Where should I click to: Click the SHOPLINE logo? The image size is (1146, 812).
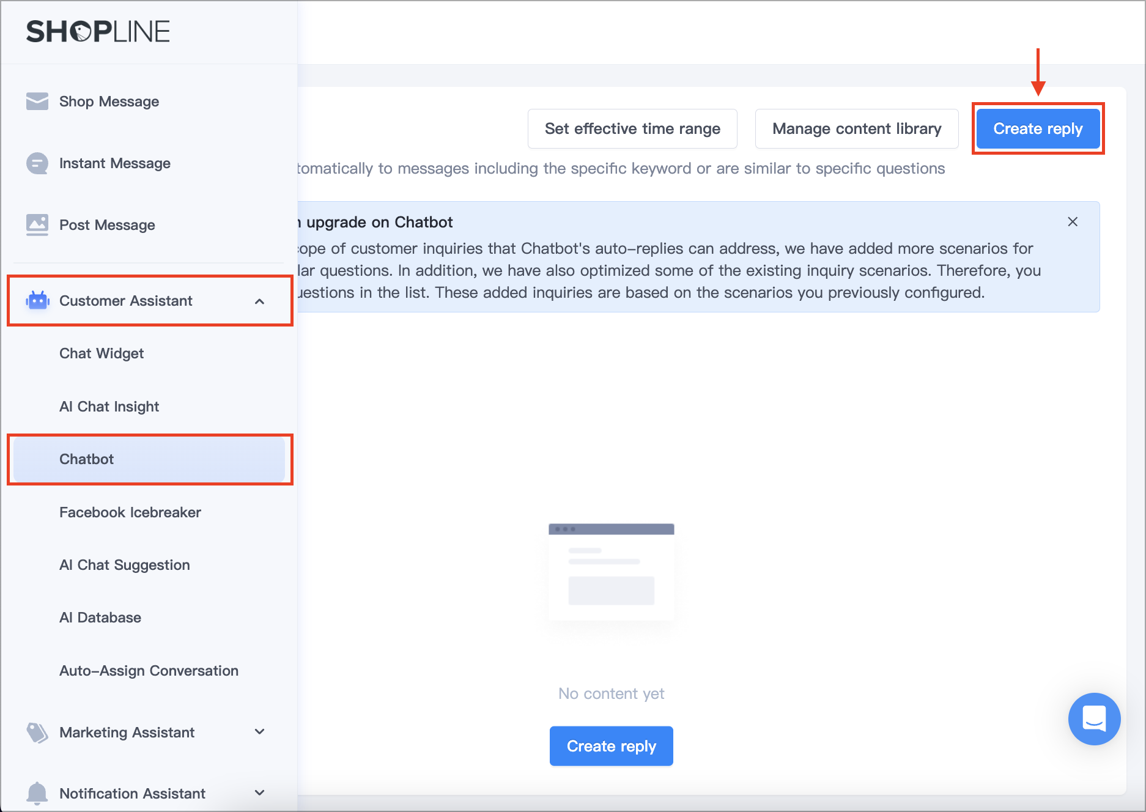pyautogui.click(x=98, y=32)
